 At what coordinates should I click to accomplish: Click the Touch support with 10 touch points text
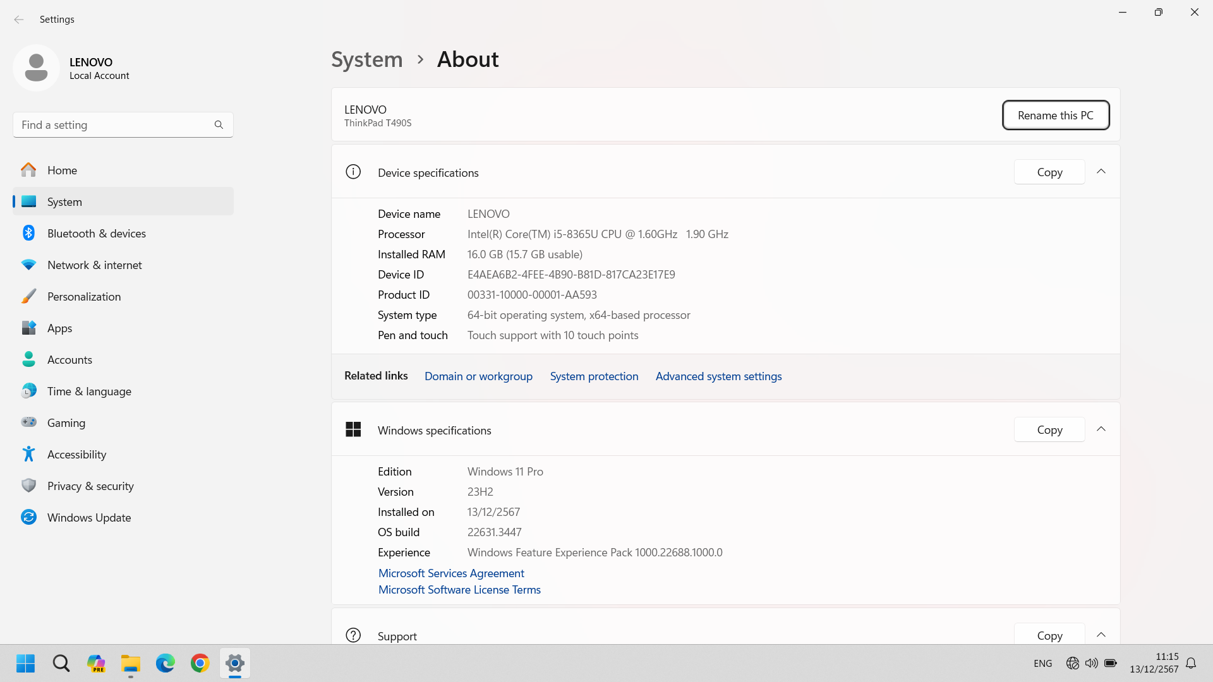coord(553,335)
